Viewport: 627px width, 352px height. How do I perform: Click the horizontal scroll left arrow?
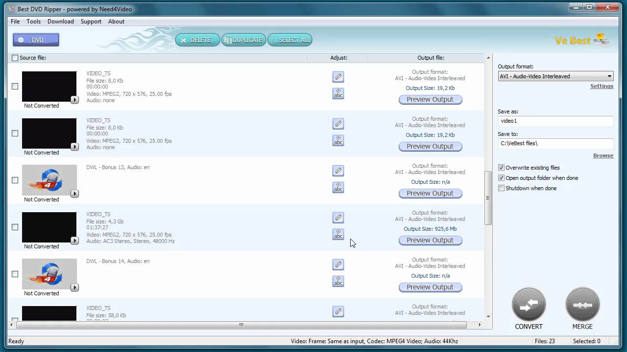(x=11, y=325)
